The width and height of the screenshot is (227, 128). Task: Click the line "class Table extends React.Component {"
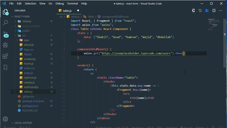point(101,29)
